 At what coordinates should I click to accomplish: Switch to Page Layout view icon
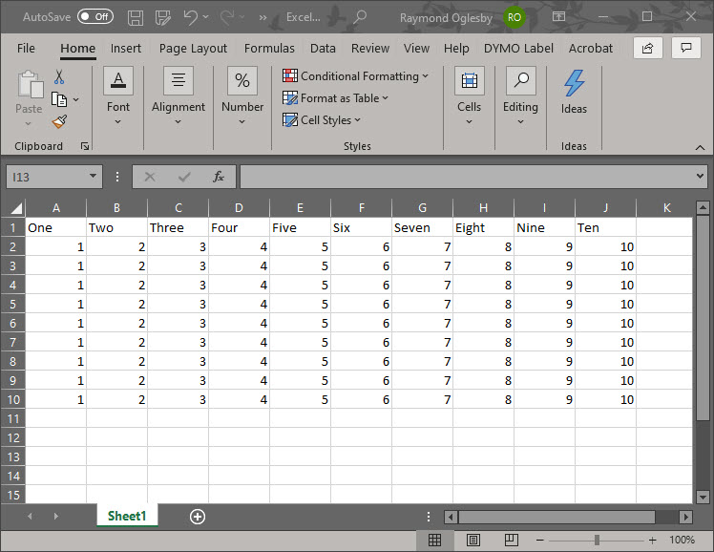pos(473,541)
